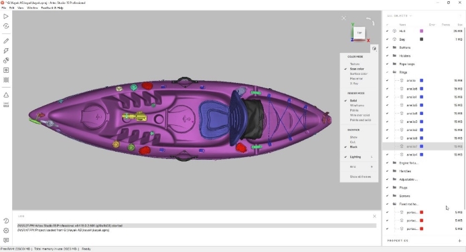Open the Align tool in the left sidebar

click(x=6, y=61)
